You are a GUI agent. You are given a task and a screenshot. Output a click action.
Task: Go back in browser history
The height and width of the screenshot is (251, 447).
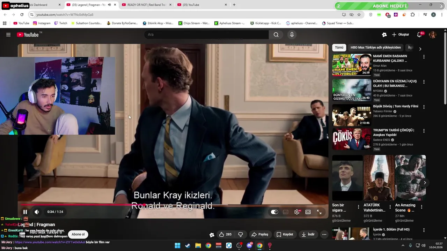(5, 15)
